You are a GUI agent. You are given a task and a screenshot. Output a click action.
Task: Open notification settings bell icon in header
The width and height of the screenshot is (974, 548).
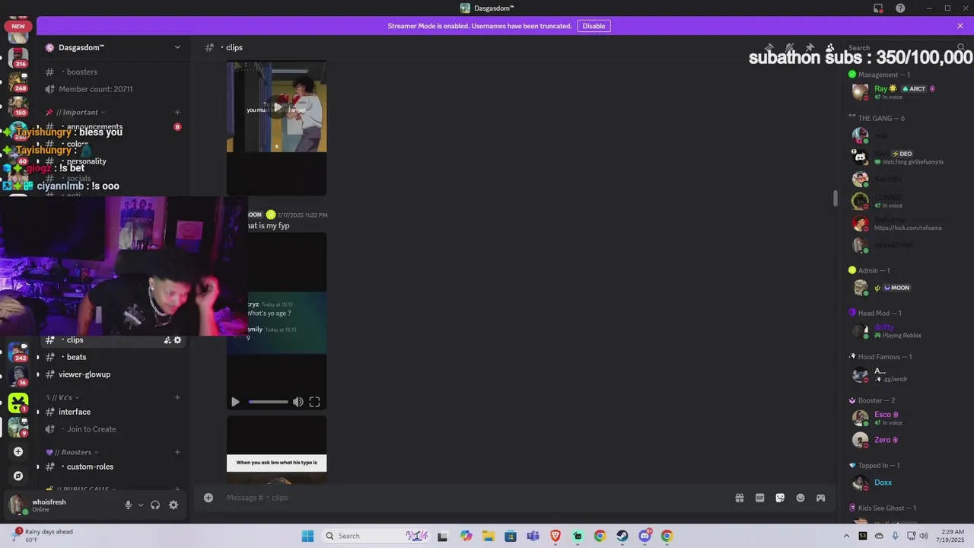[x=790, y=47]
